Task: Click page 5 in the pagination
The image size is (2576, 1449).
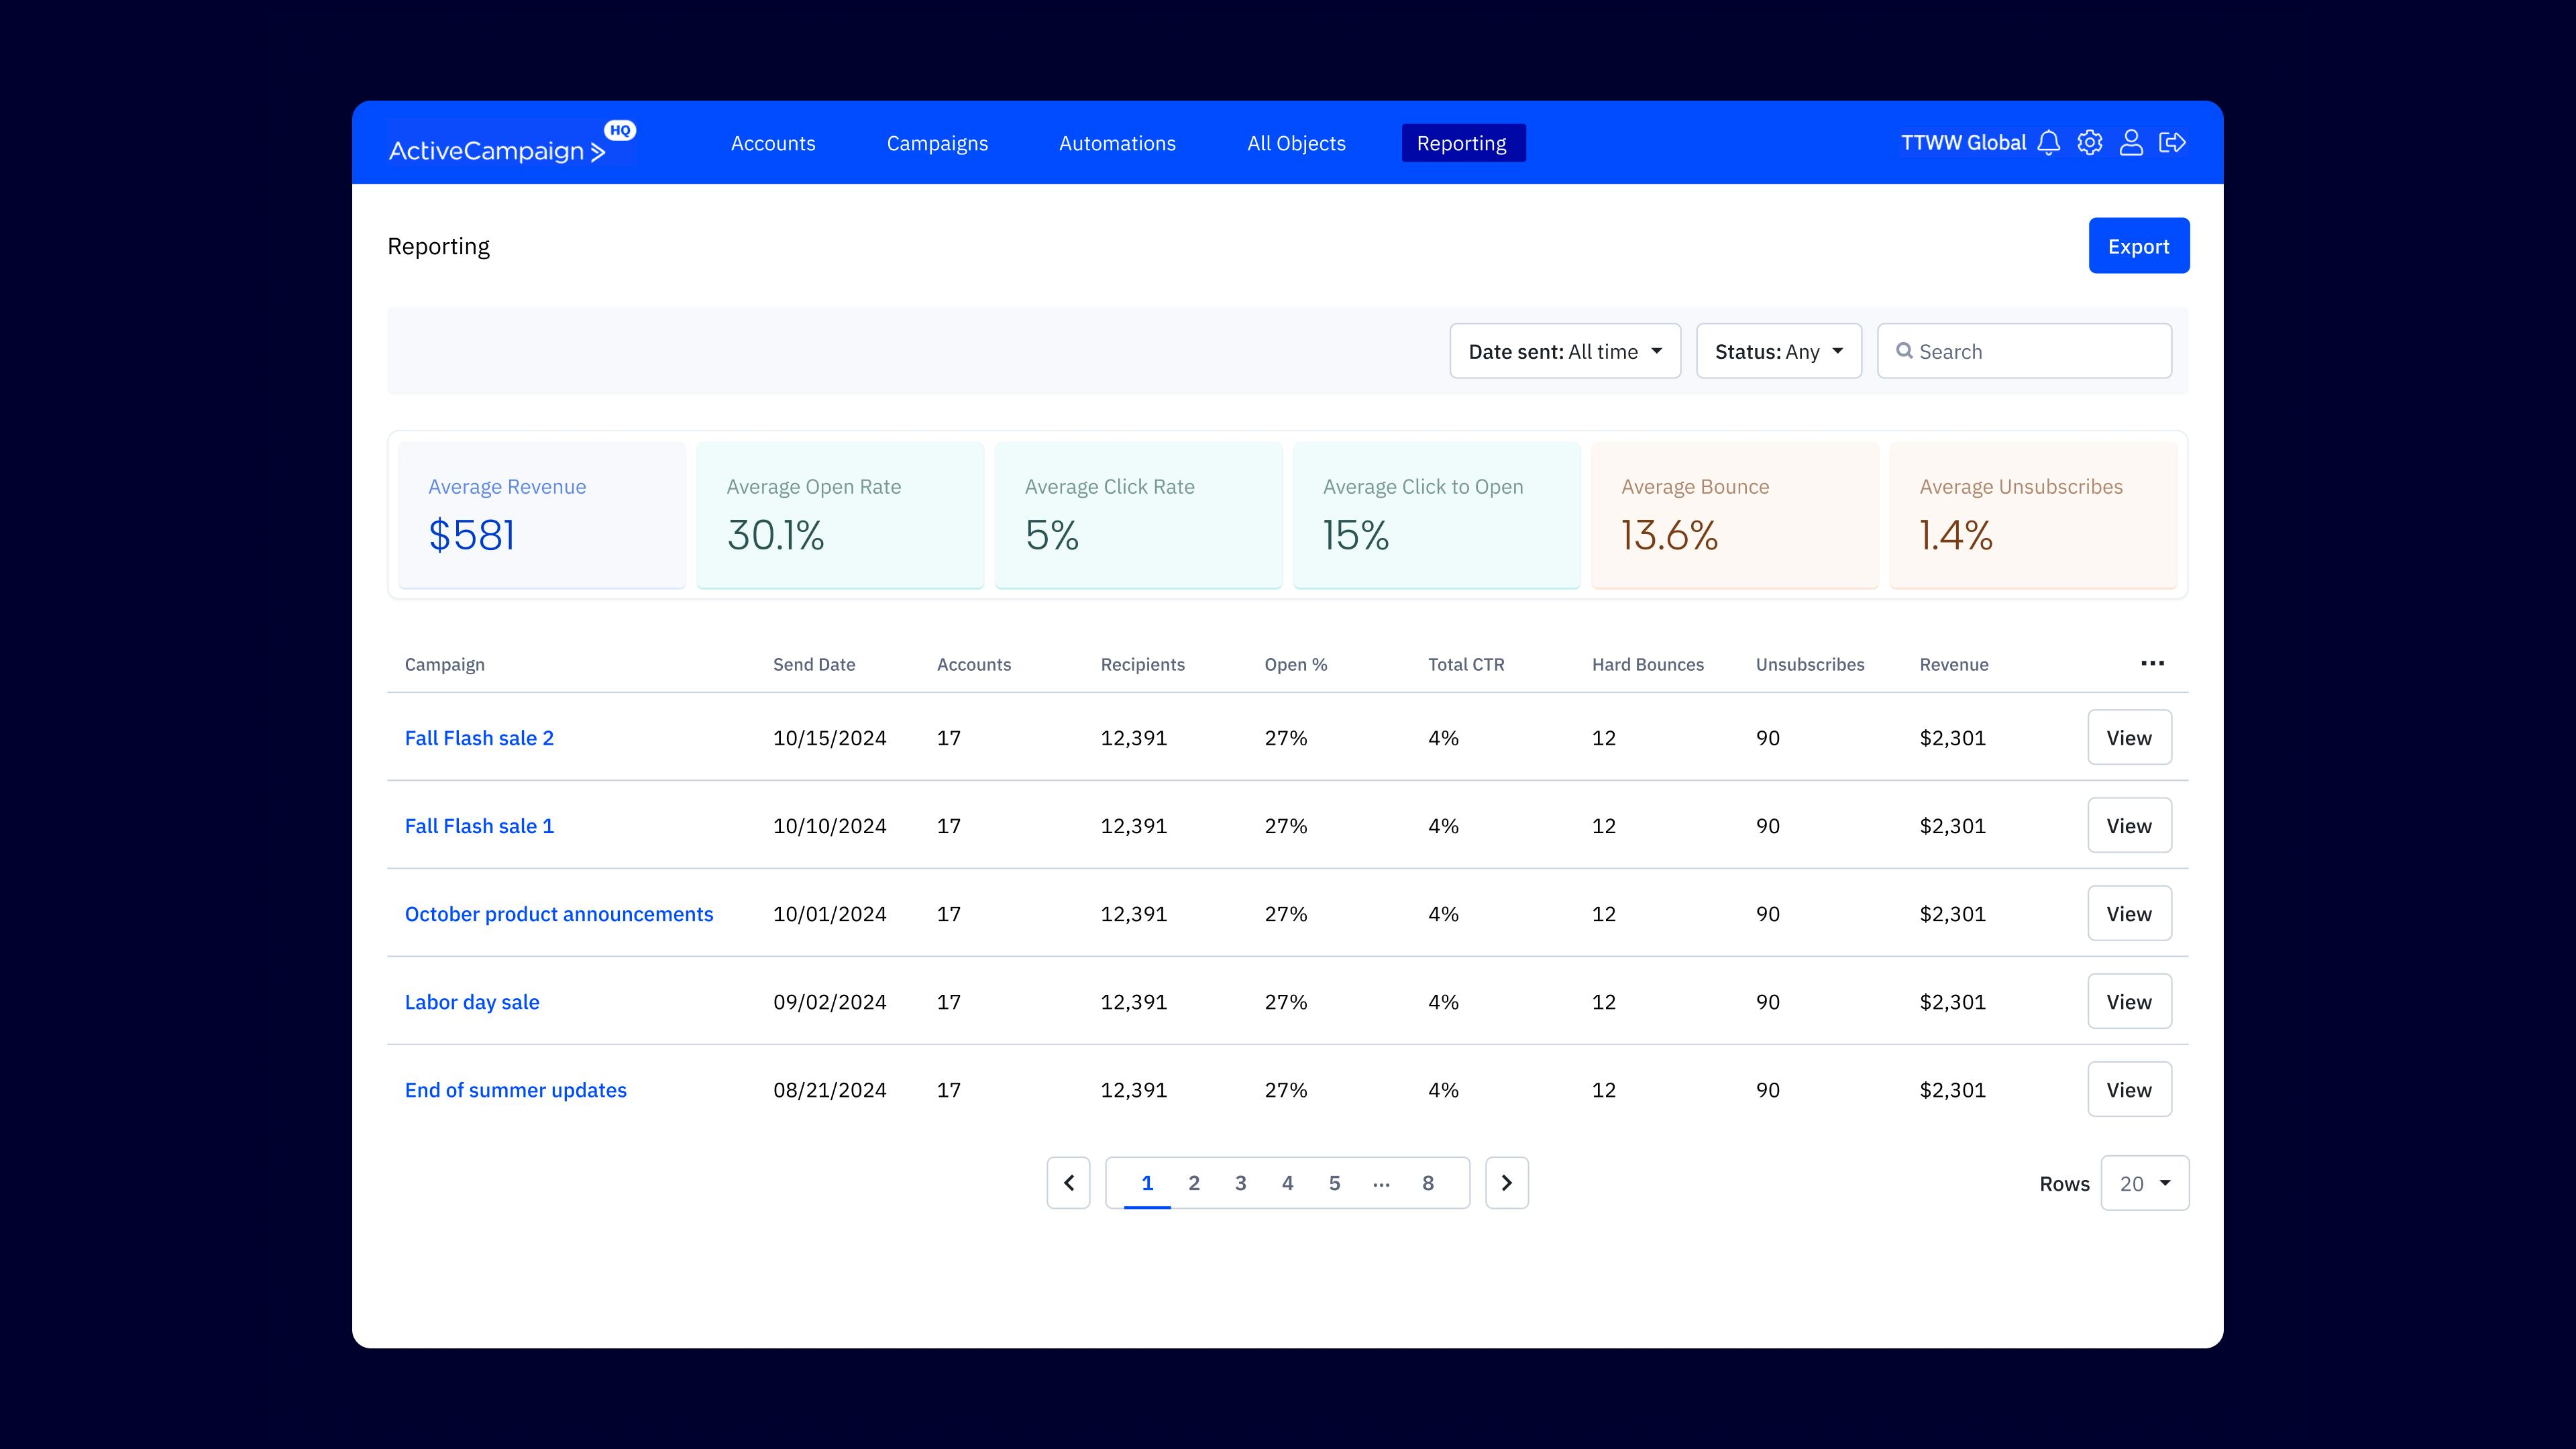Action: 1334,1182
